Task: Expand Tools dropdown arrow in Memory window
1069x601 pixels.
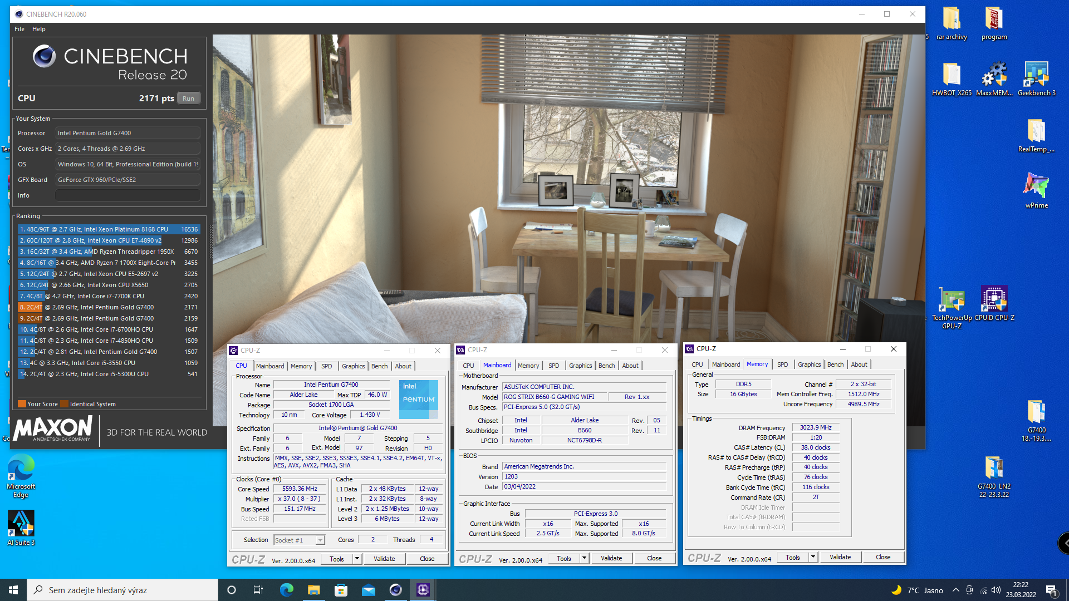Action: point(813,557)
